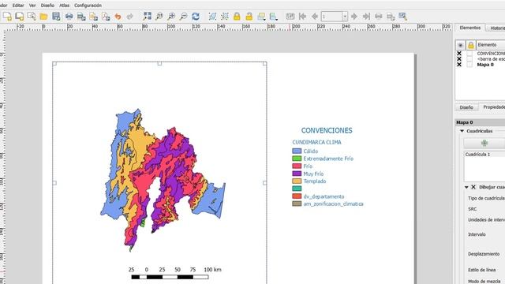
Task: Click the New Composer icon
Action: 7,16
